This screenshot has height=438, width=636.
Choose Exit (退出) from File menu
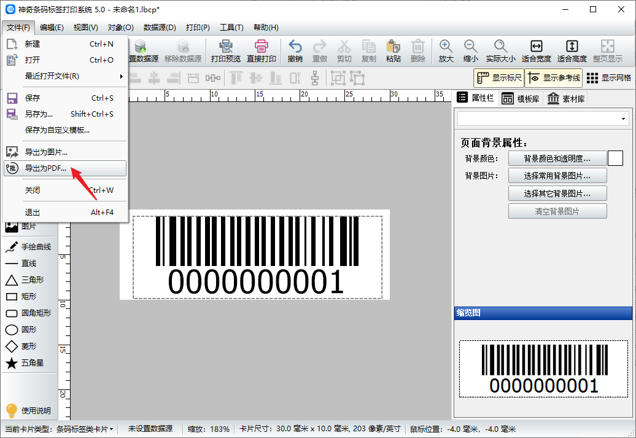pyautogui.click(x=65, y=213)
